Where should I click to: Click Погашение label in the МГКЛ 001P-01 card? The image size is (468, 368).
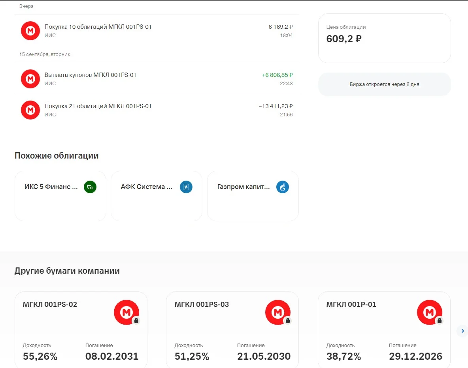[x=403, y=346]
